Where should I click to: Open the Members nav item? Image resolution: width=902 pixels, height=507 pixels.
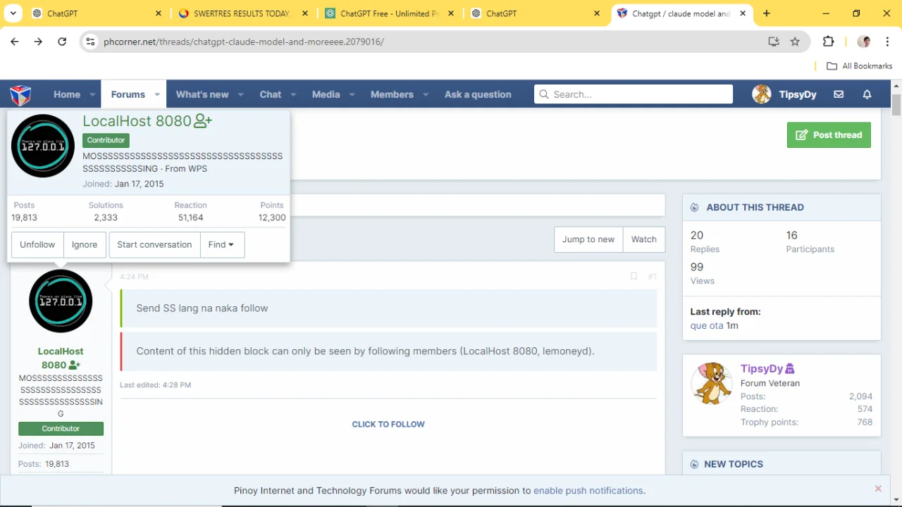point(392,94)
